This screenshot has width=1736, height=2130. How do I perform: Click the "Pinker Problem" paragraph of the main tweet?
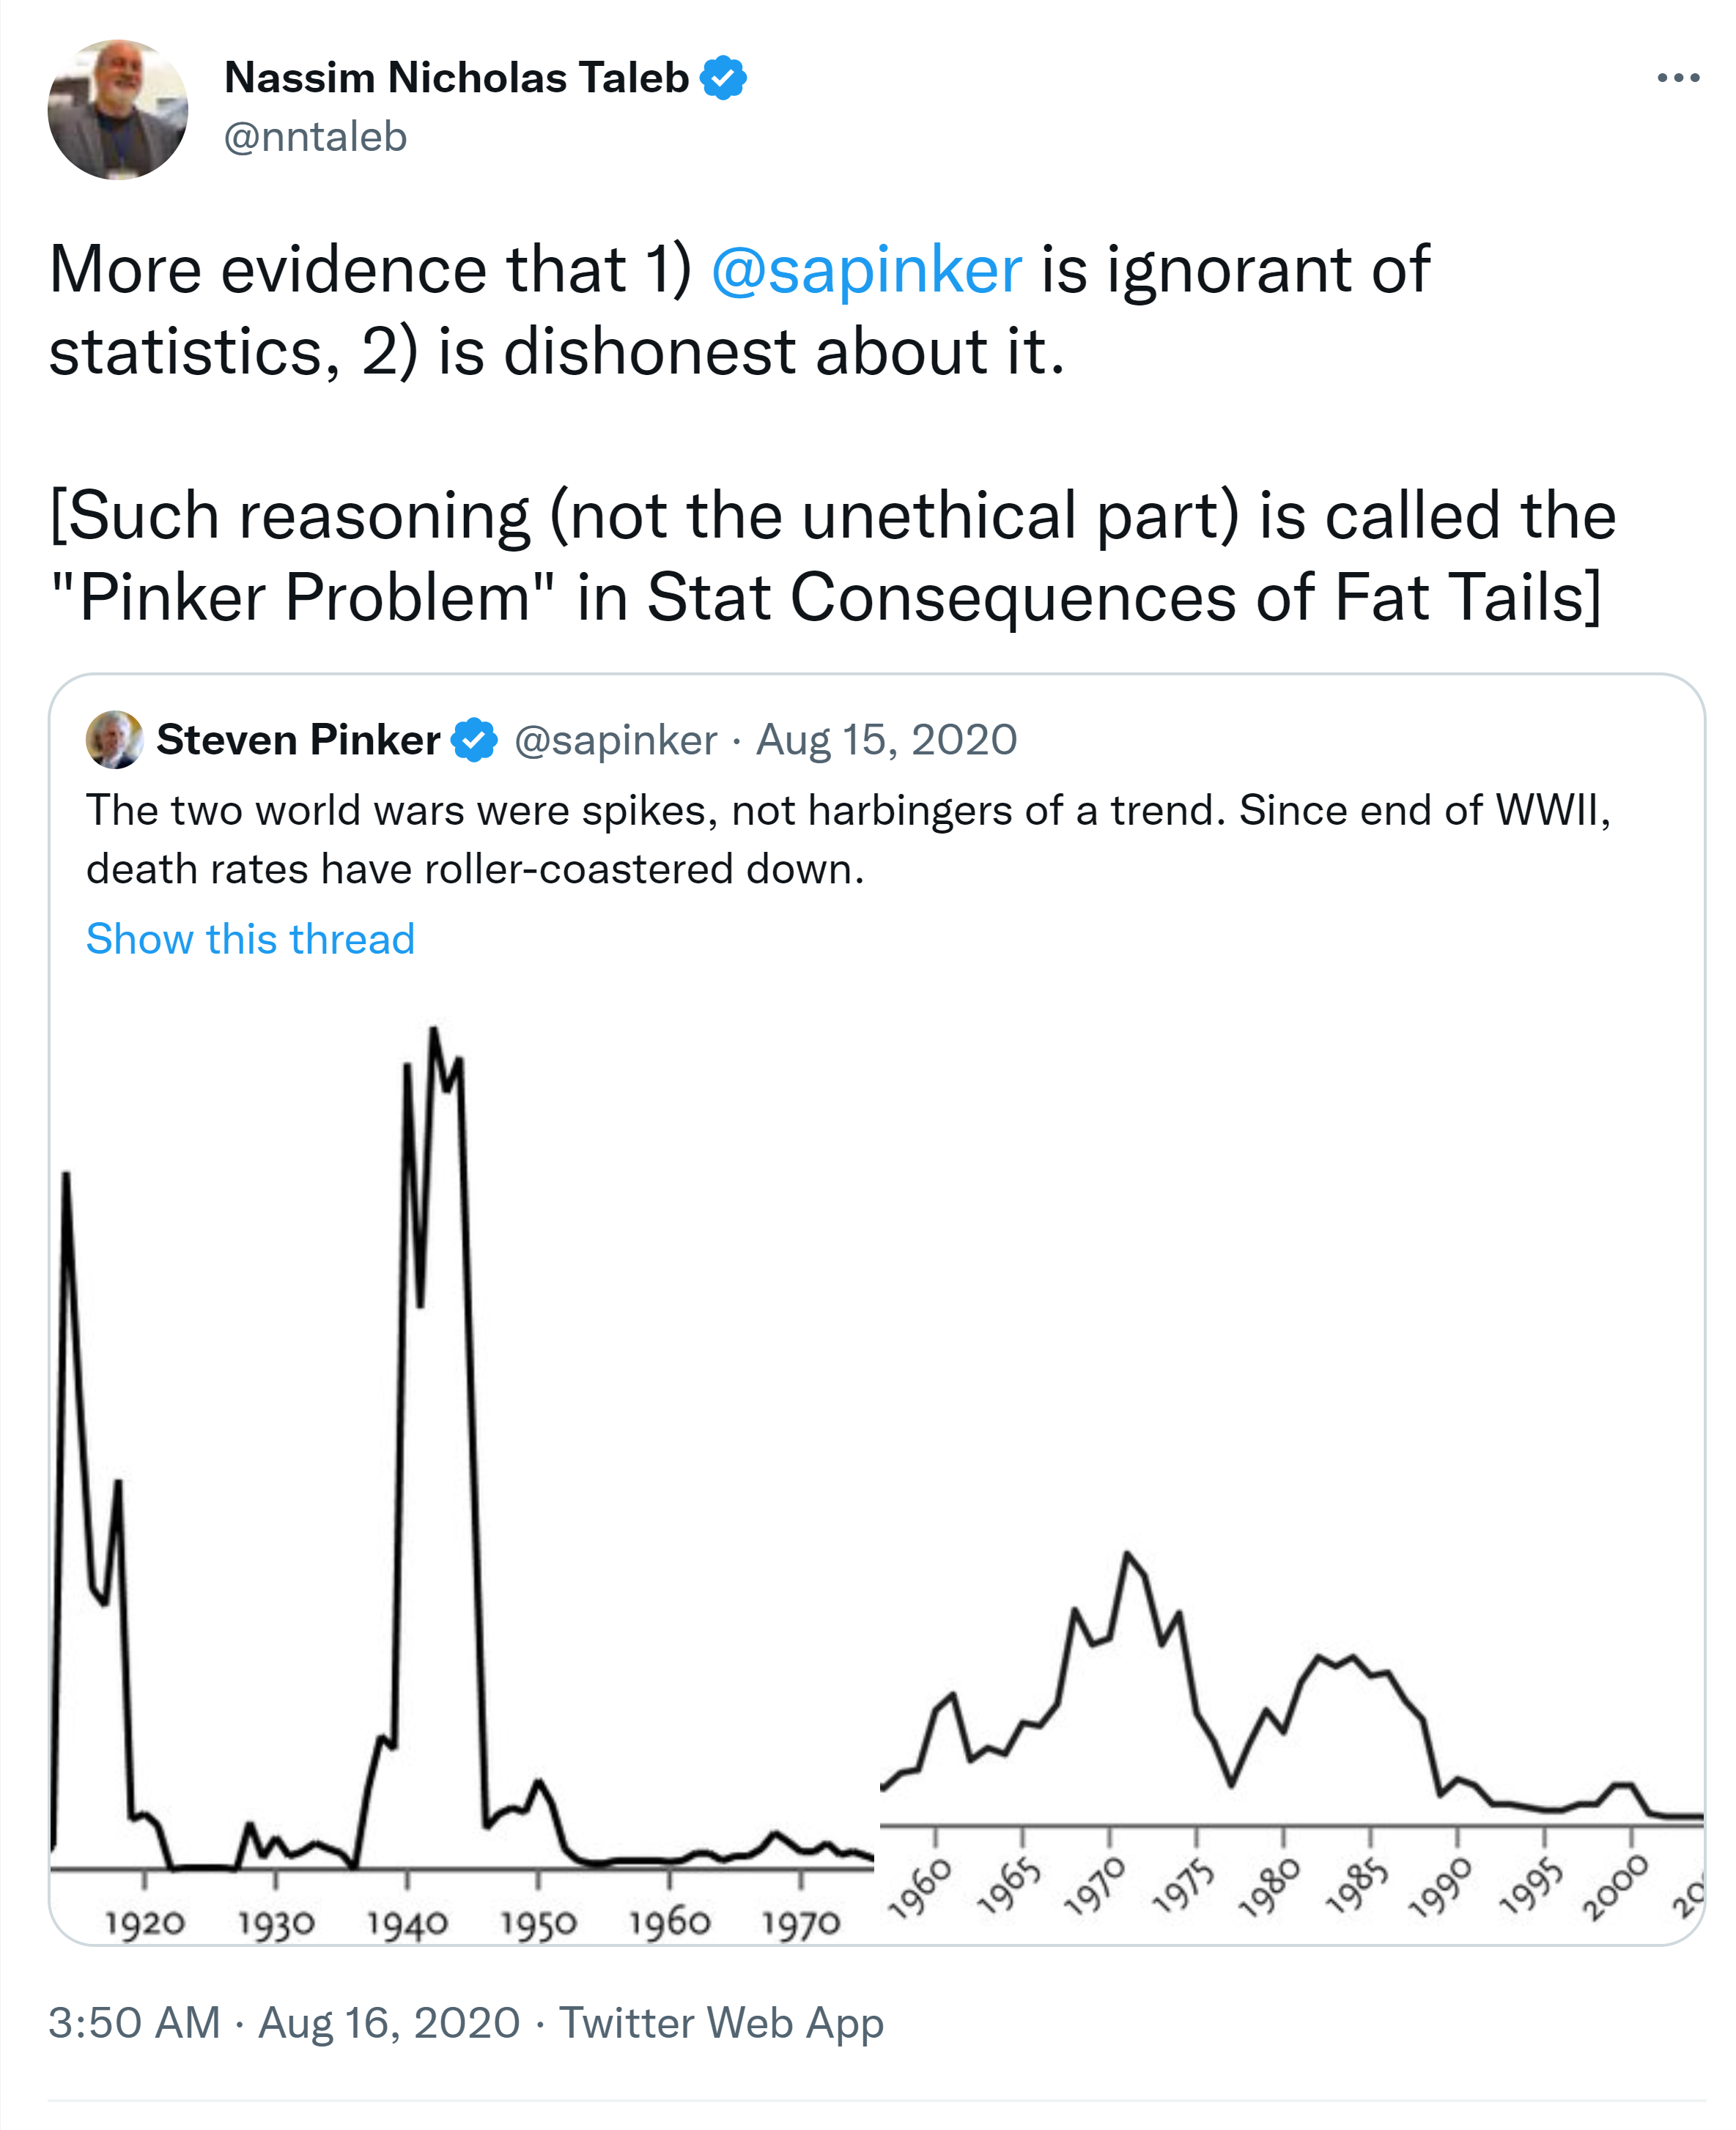click(832, 556)
